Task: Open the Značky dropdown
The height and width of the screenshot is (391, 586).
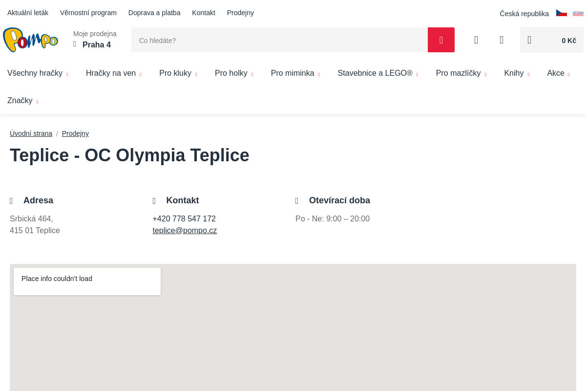Action: (22, 101)
